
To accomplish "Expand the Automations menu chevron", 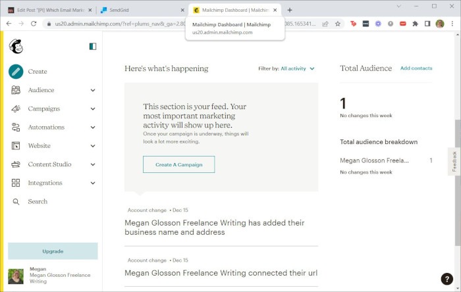I will click(x=93, y=128).
